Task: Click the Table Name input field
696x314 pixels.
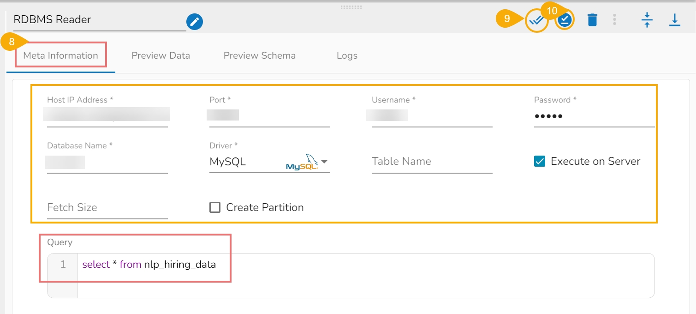Action: (x=432, y=162)
